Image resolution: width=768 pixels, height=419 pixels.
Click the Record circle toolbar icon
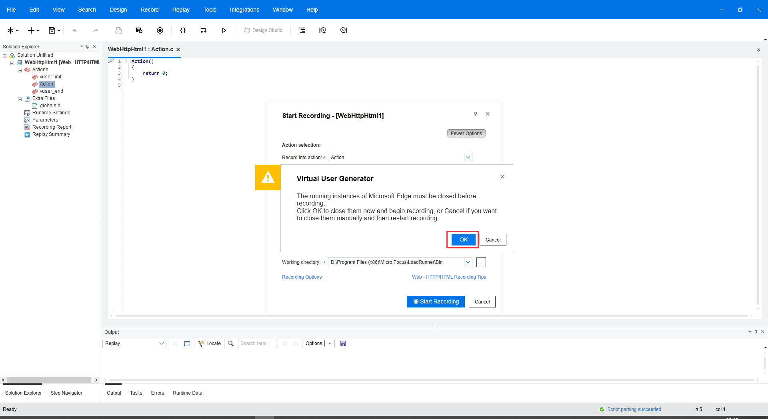tap(160, 30)
